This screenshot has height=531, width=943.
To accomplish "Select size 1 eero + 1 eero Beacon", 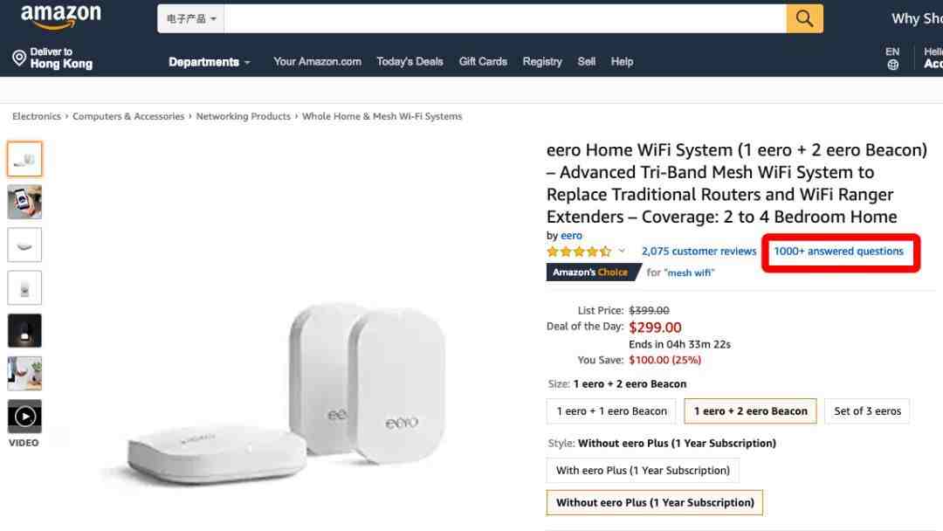I will [611, 411].
